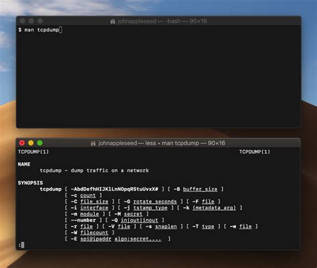Close the less man tcpdump window
This screenshot has width=317, height=268.
click(22, 143)
